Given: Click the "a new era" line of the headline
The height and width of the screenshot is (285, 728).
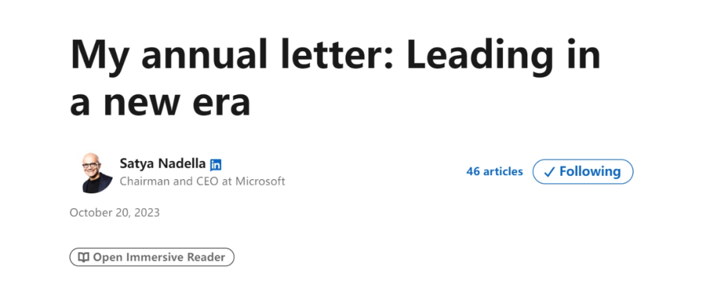Looking at the screenshot, I should (x=160, y=103).
